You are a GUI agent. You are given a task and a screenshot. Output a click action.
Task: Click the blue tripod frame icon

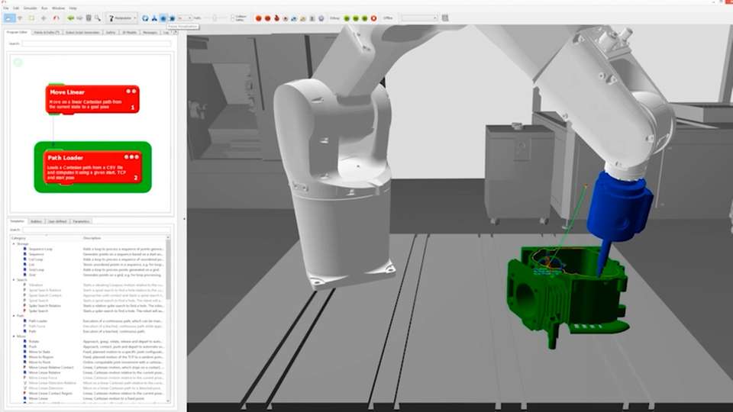[154, 18]
